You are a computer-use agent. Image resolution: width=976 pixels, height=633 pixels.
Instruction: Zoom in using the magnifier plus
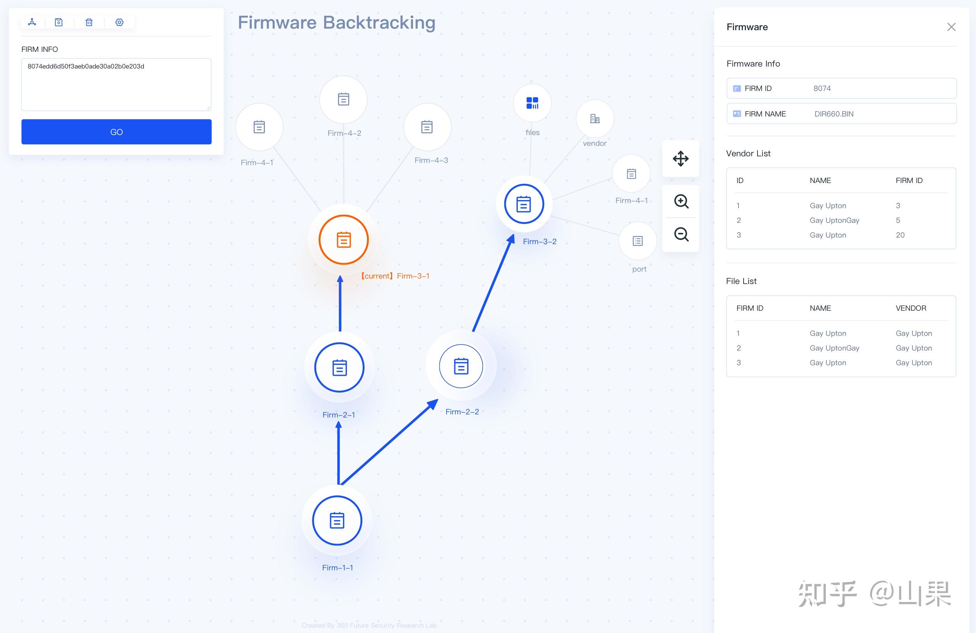(681, 201)
